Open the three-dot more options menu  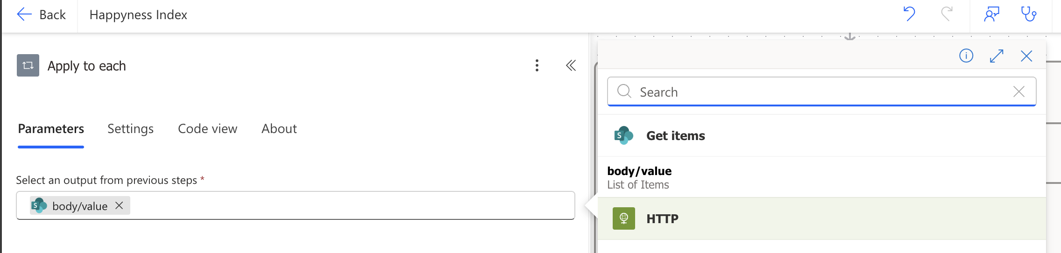tap(537, 65)
